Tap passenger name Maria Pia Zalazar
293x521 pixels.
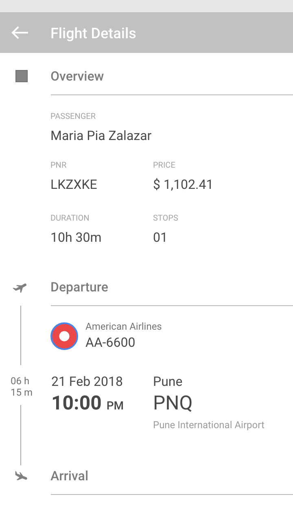[101, 136]
